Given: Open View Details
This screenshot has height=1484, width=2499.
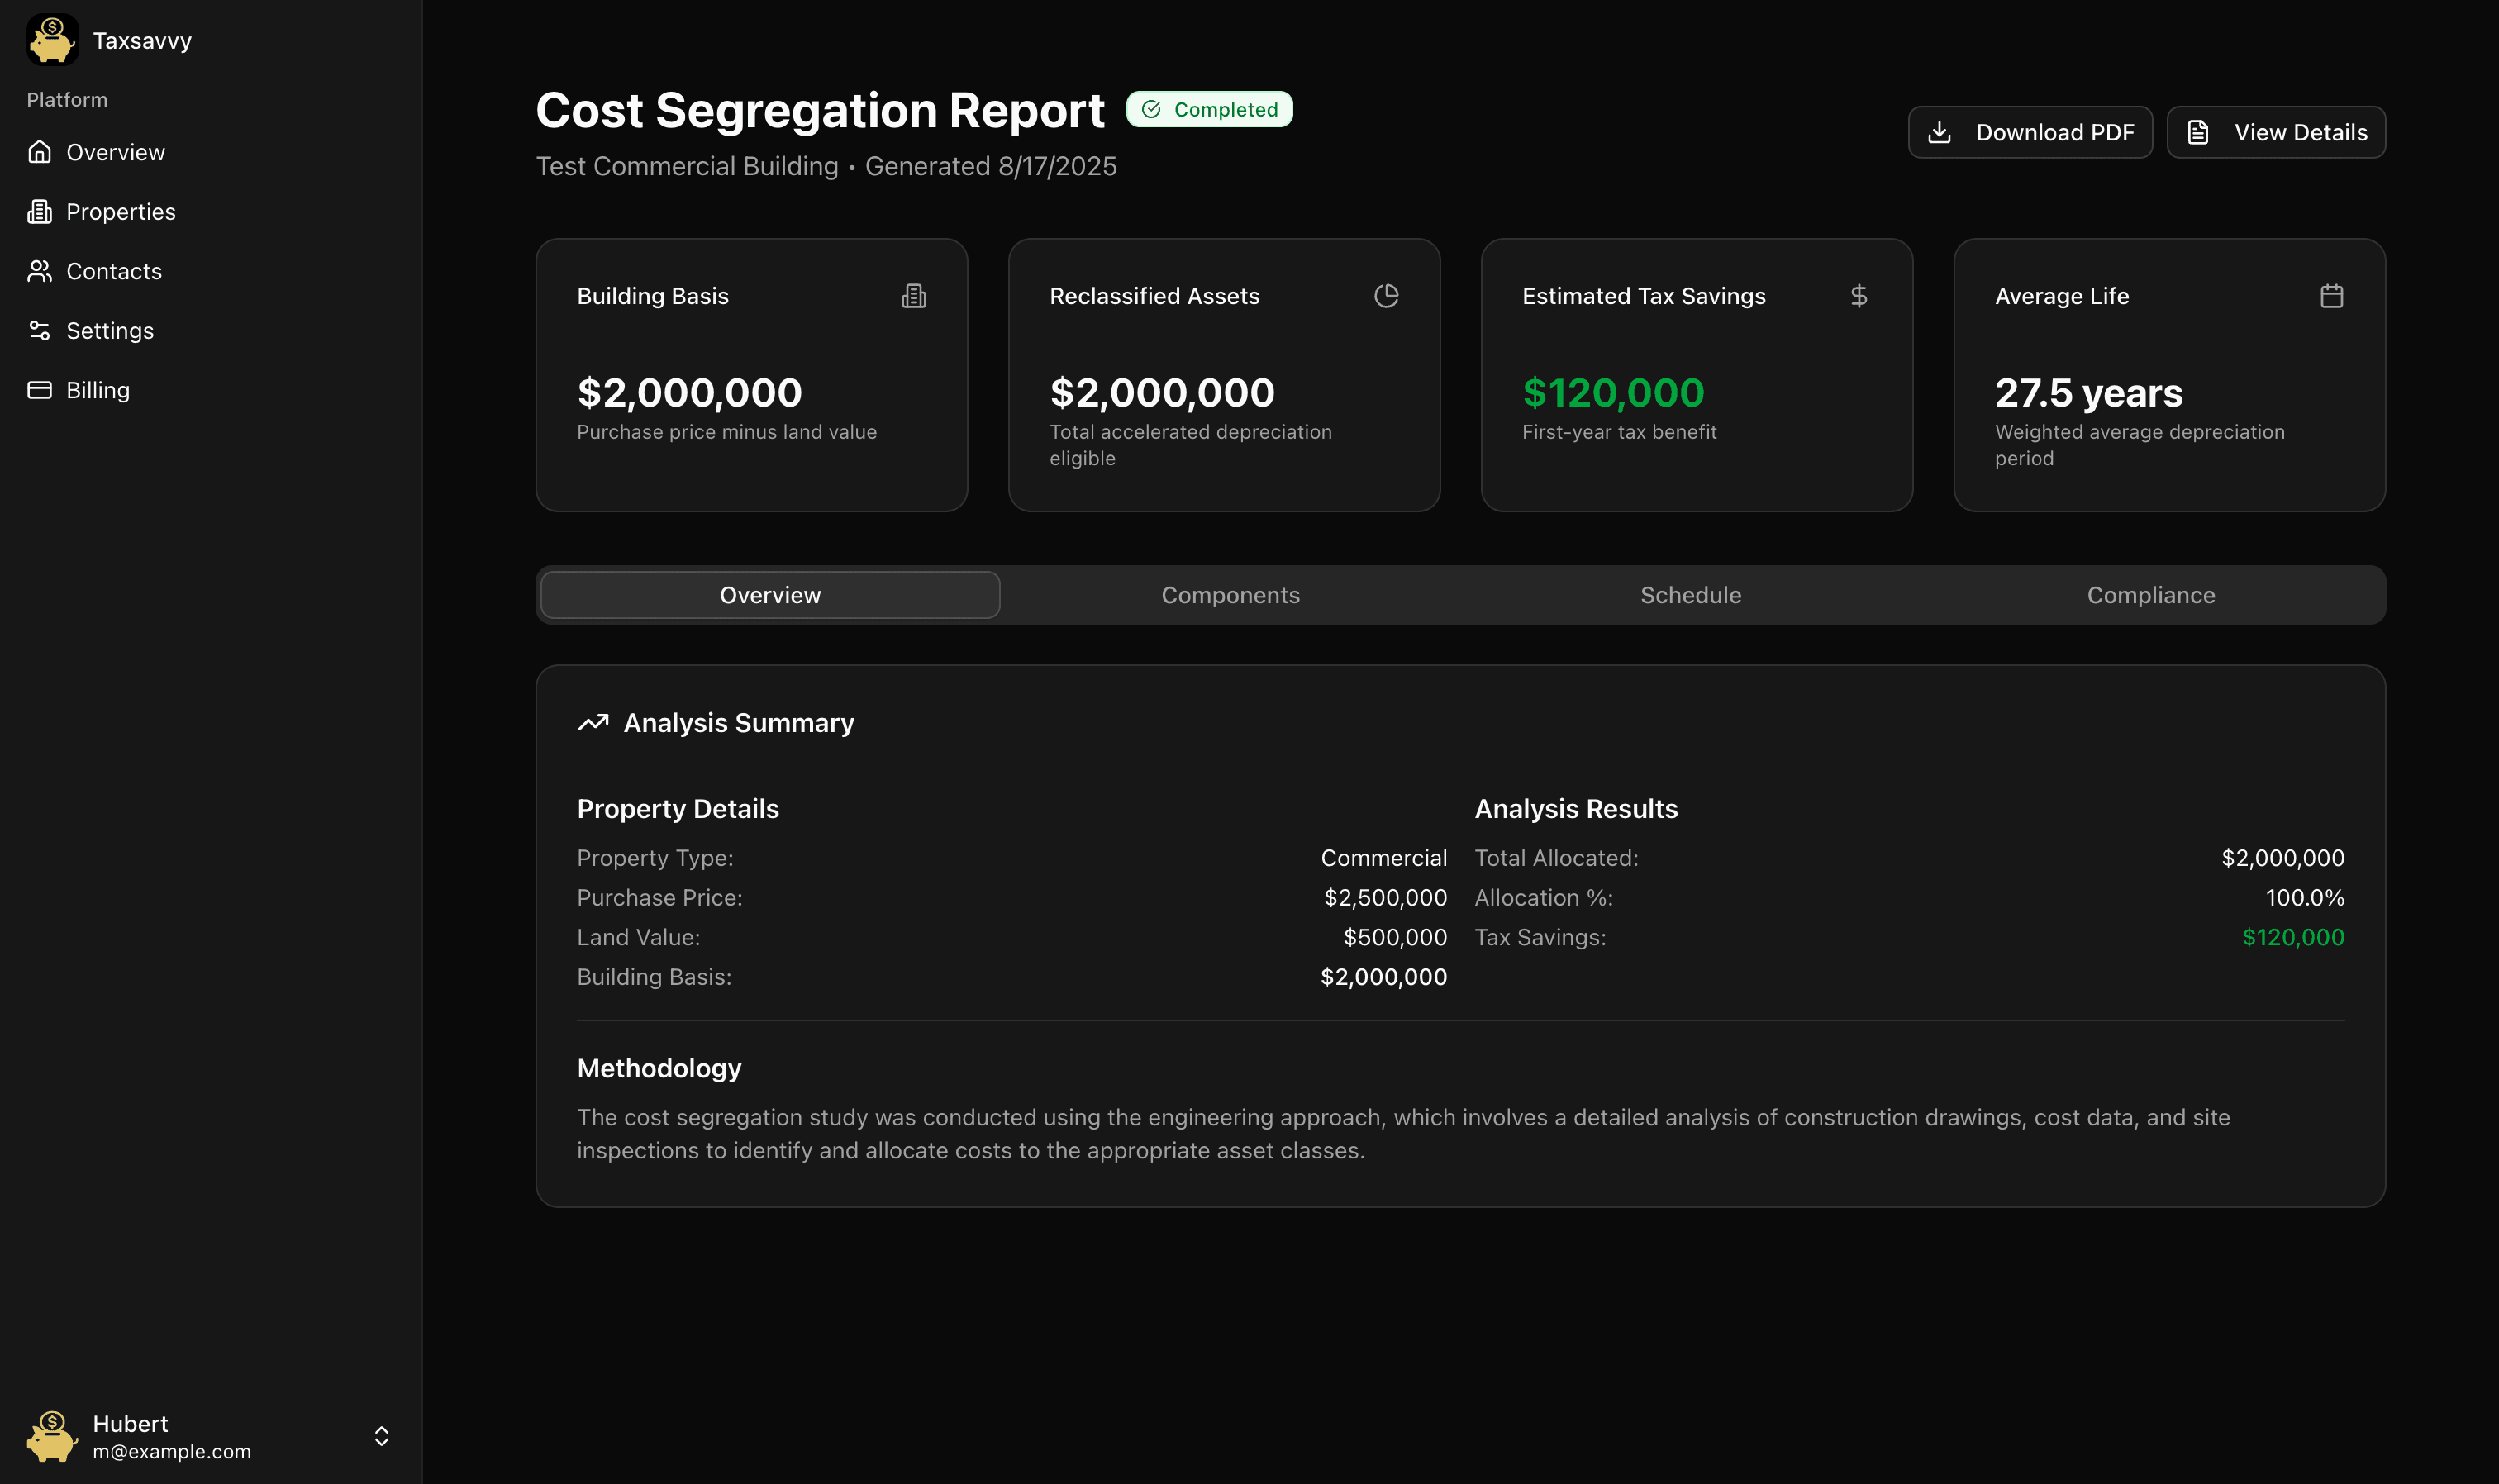Looking at the screenshot, I should pyautogui.click(x=2275, y=131).
